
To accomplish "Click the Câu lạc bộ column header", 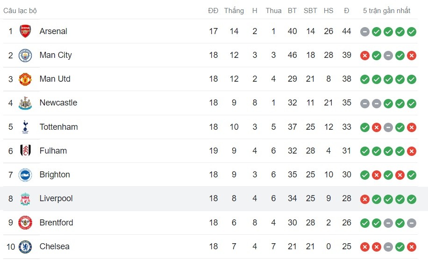I will coord(20,10).
